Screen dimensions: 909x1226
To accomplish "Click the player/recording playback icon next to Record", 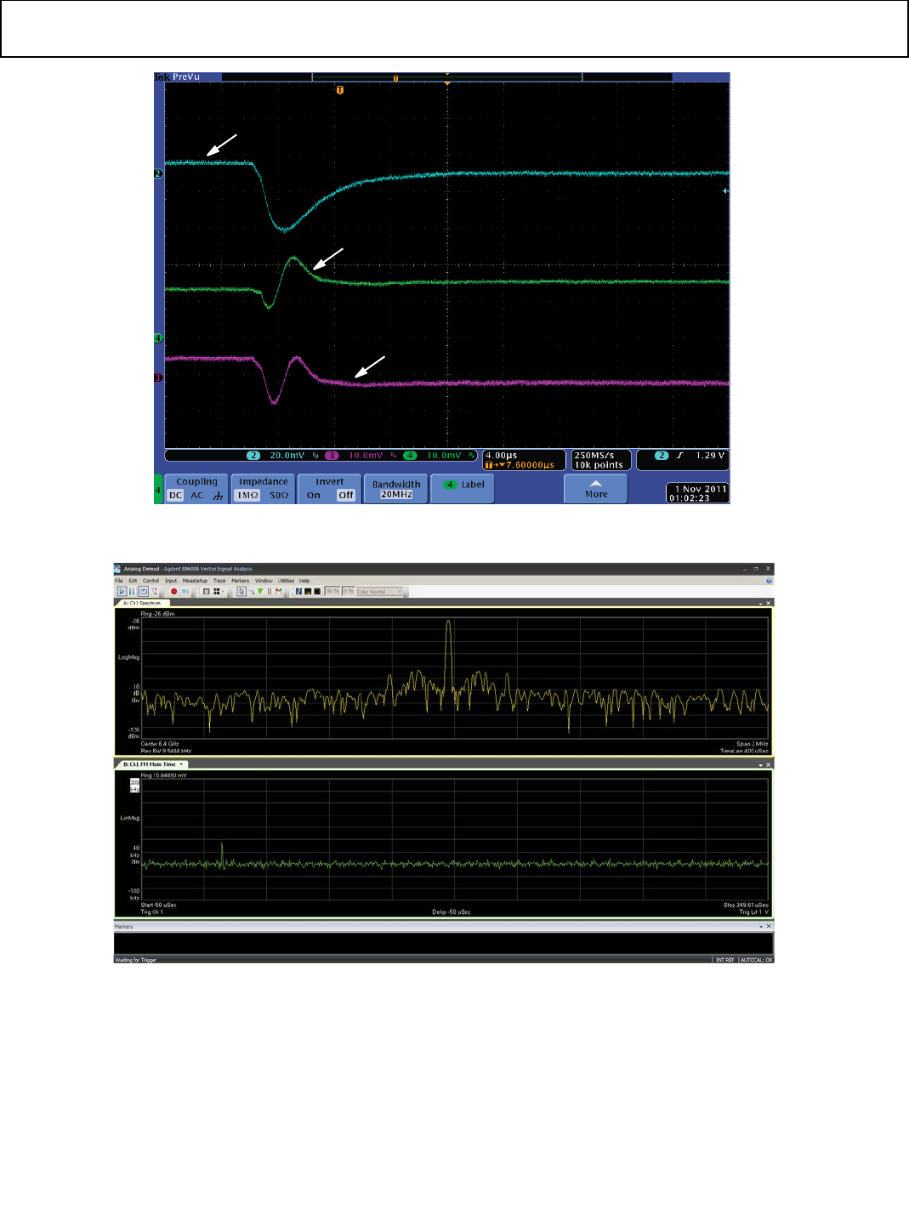I will (185, 591).
